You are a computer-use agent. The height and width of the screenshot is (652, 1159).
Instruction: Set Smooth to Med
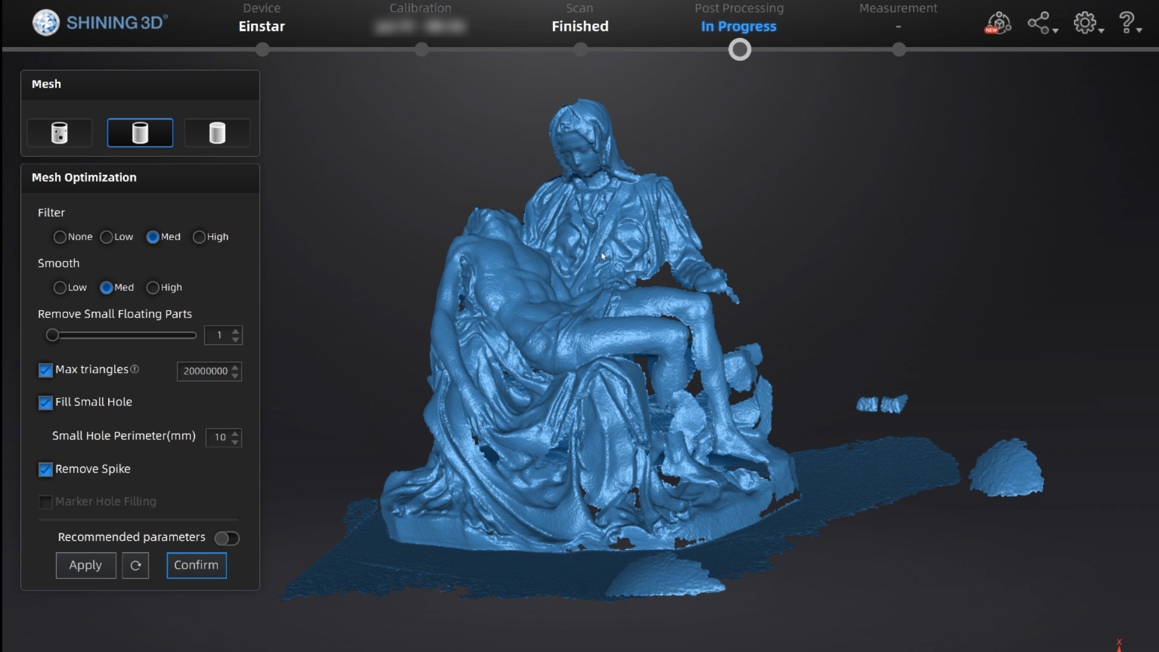click(x=106, y=288)
